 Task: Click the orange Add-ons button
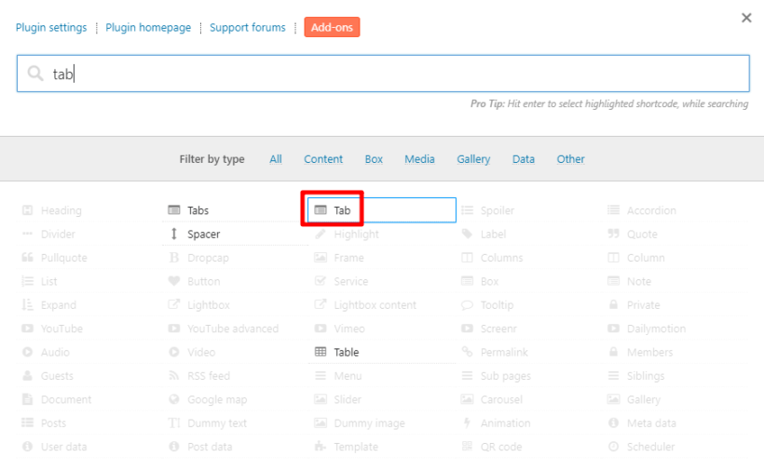pyautogui.click(x=332, y=28)
